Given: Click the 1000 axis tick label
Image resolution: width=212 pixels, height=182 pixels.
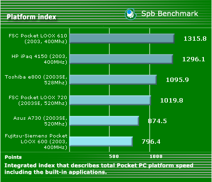Looking at the screenshot, I should [156, 156].
